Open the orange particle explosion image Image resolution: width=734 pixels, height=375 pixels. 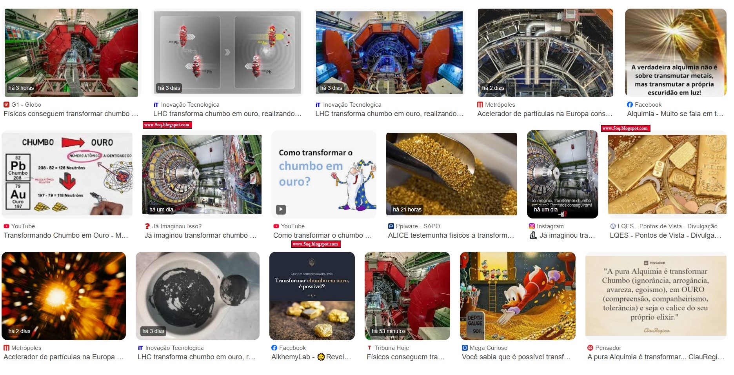tap(64, 296)
